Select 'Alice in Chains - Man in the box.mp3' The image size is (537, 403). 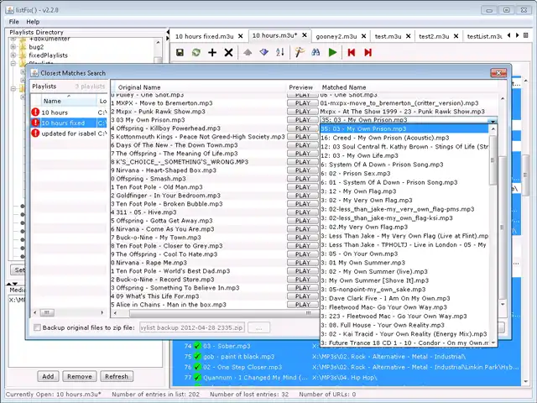click(198, 305)
